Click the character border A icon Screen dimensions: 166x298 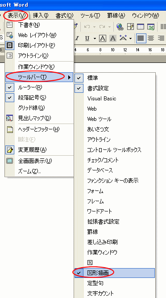(103, 38)
